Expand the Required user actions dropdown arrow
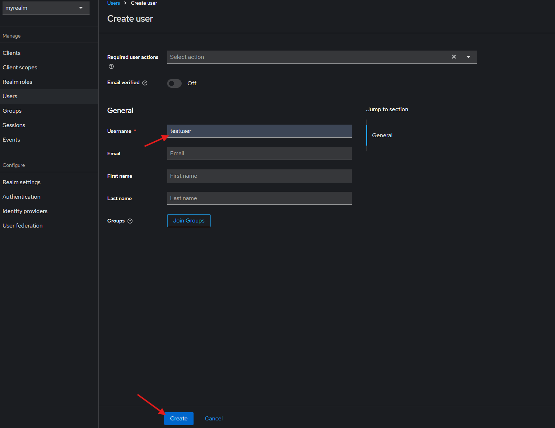This screenshot has height=428, width=555. pos(468,57)
